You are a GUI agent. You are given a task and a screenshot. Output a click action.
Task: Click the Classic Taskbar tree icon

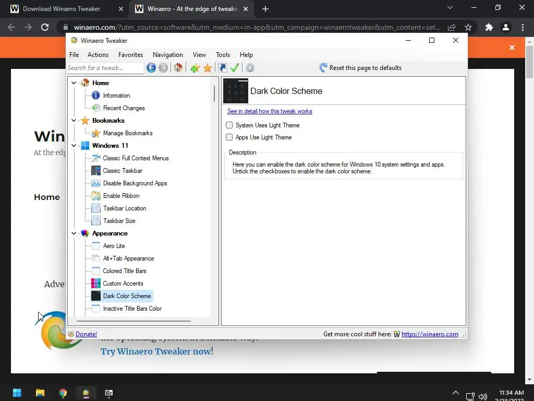(x=96, y=171)
